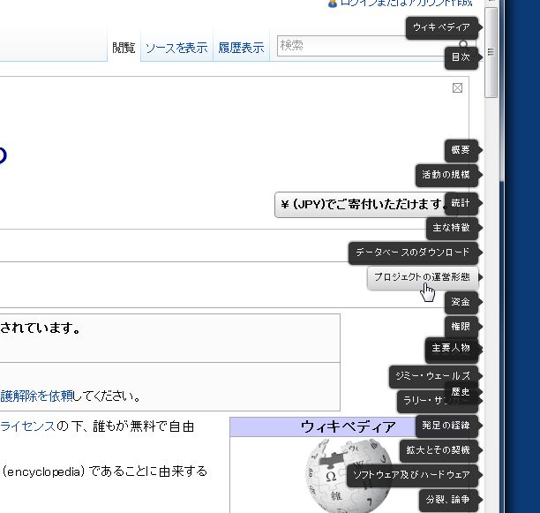Image resolution: width=540 pixels, height=513 pixels.
Task: Jump to the ウィキペディア heading label
Action: pyautogui.click(x=441, y=27)
